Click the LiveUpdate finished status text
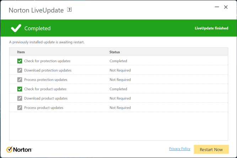 (x=211, y=28)
